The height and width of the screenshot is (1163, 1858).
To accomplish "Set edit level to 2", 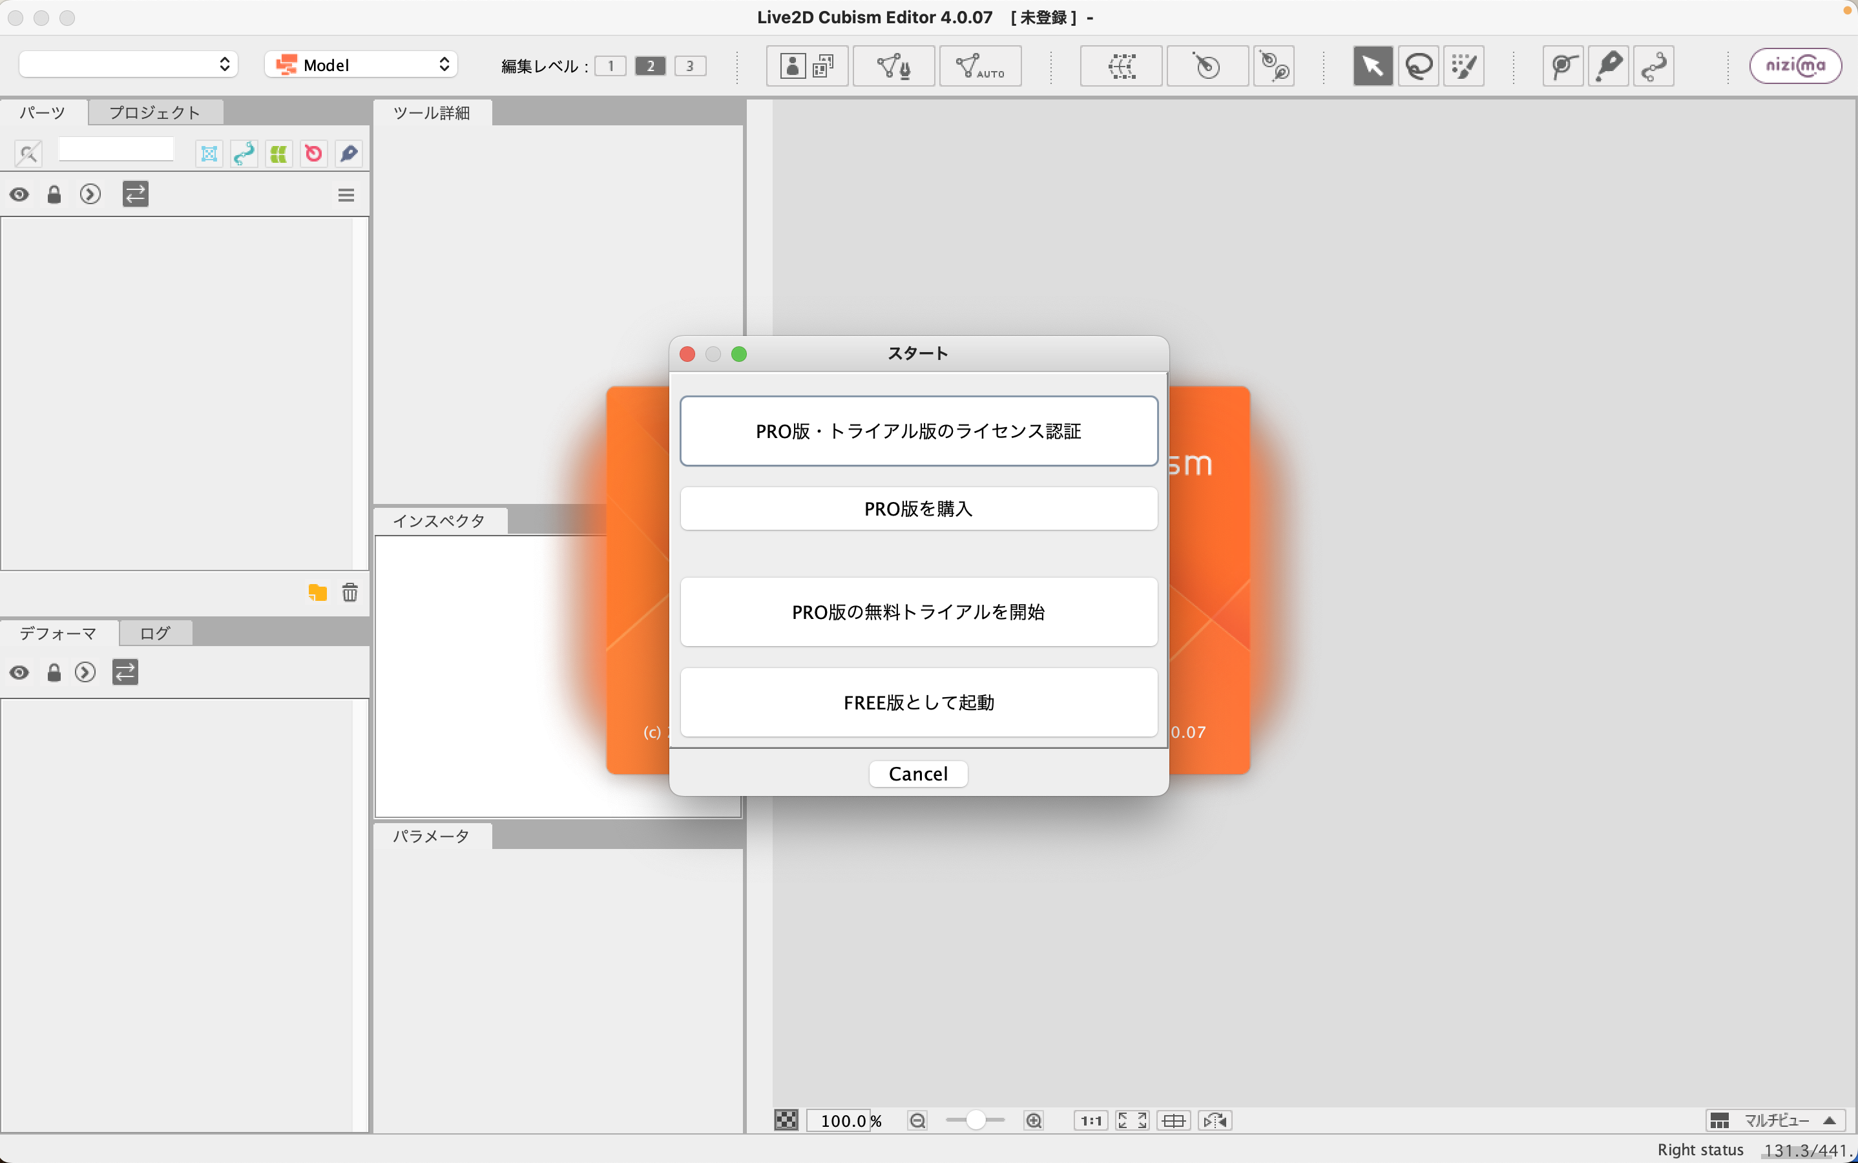I will coord(651,65).
